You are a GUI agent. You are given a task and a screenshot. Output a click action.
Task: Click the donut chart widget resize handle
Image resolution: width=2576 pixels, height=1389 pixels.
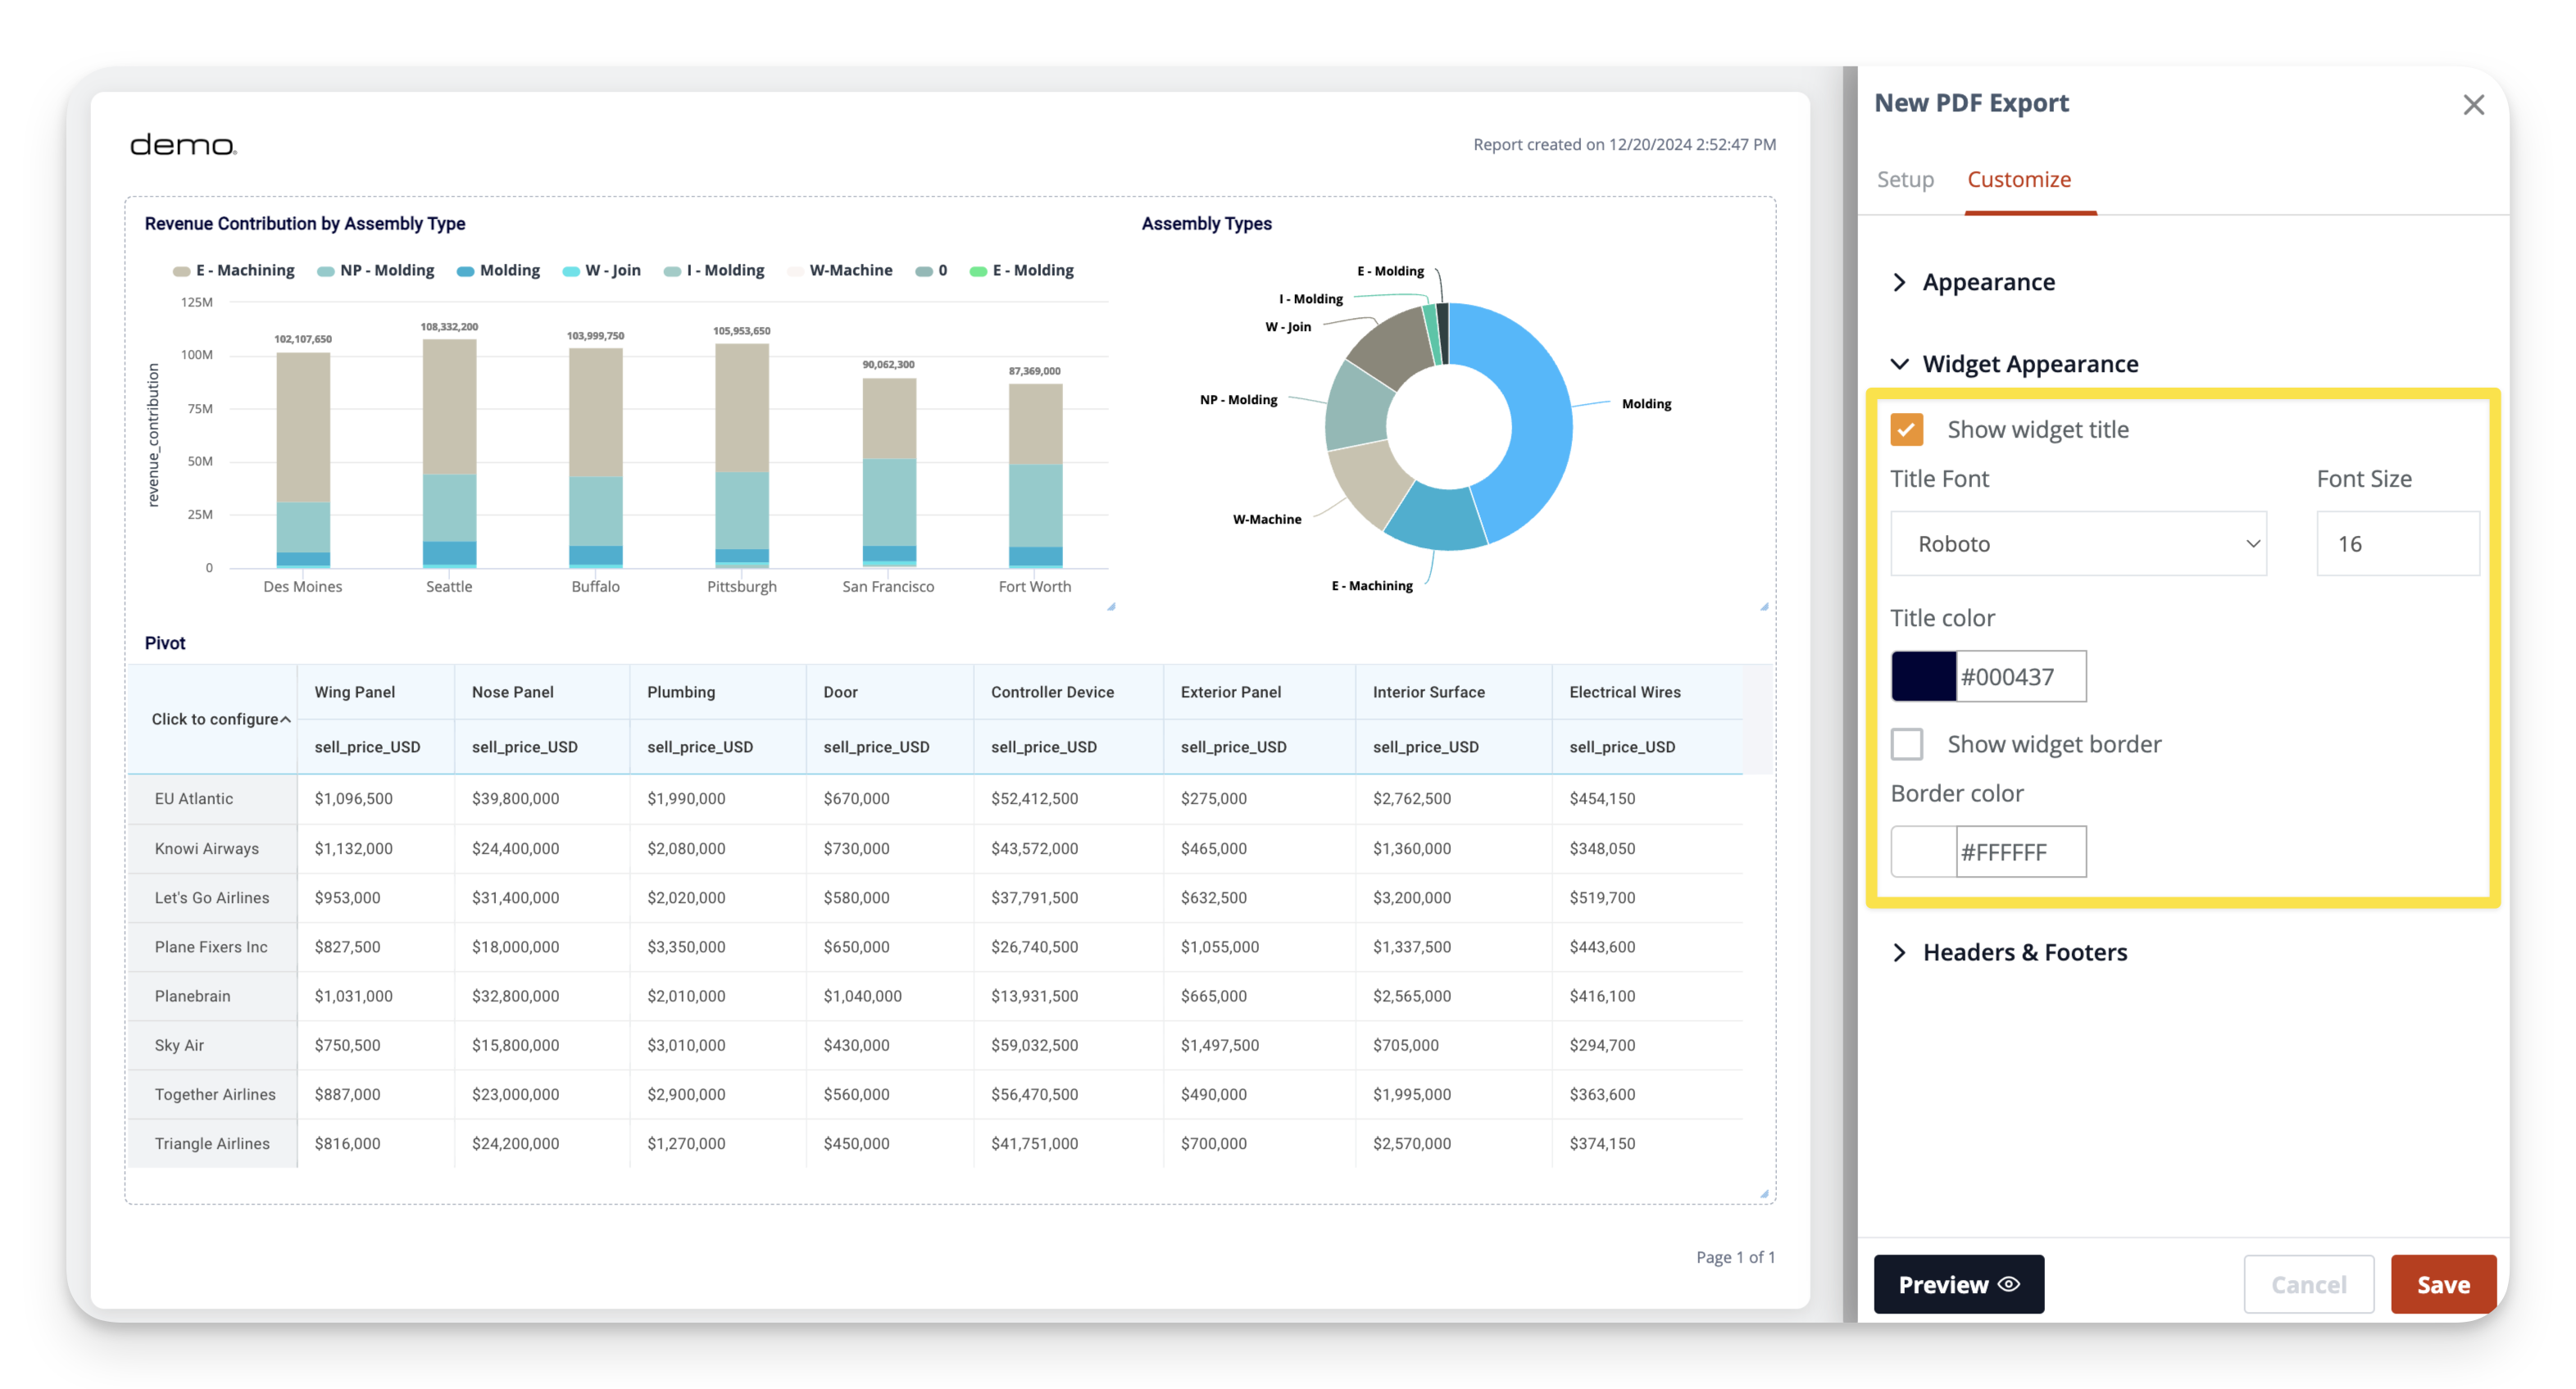1764,606
